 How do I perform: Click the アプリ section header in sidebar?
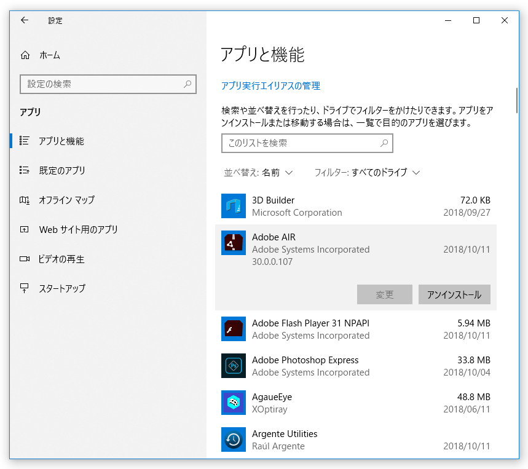(30, 112)
